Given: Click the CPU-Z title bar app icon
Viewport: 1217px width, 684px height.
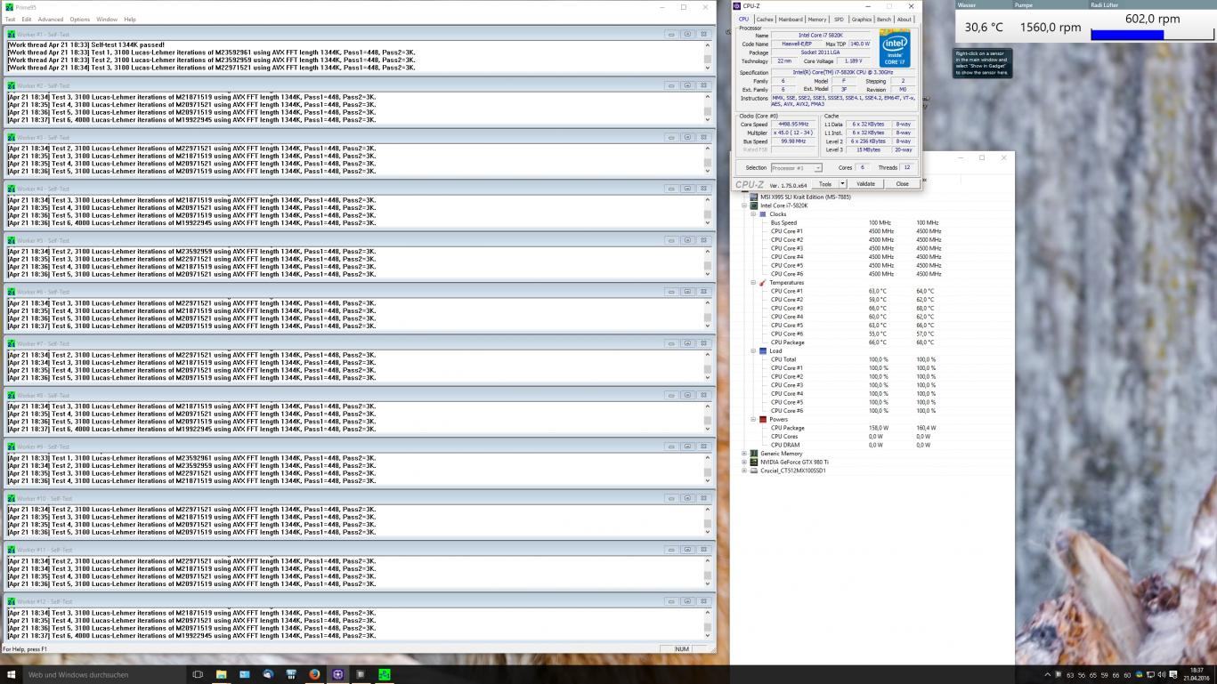Looking at the screenshot, I should coord(737,6).
